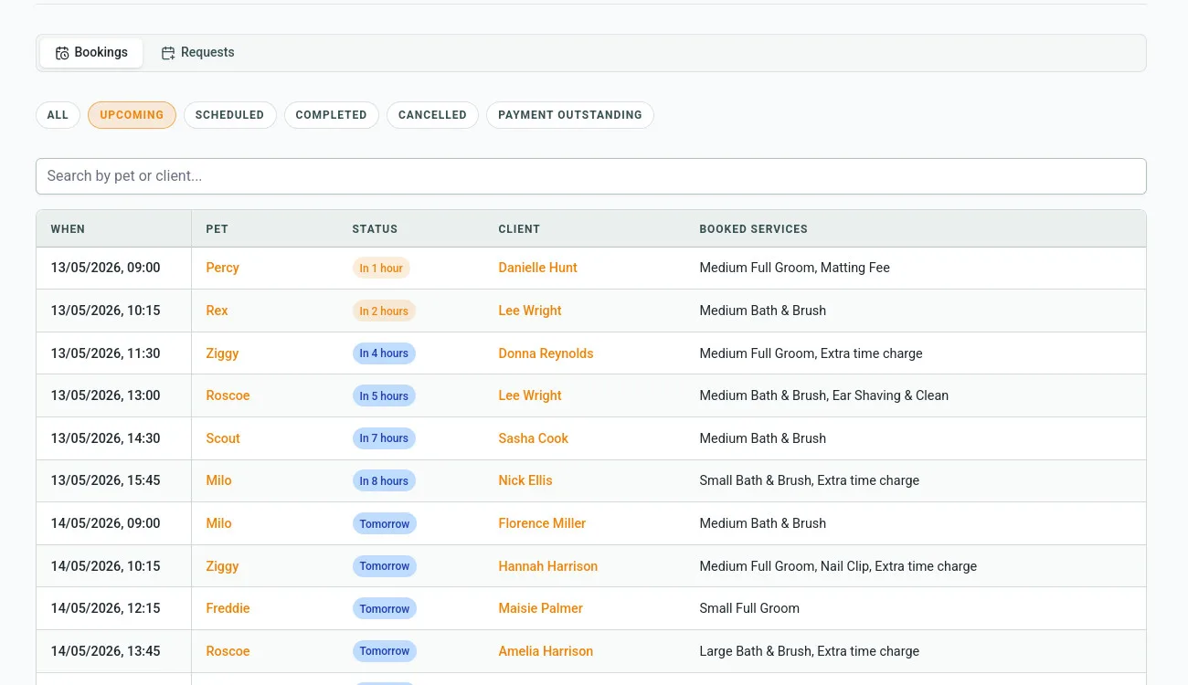
Task: Click Tomorrow badge in Florence Miller's row
Action: [385, 524]
